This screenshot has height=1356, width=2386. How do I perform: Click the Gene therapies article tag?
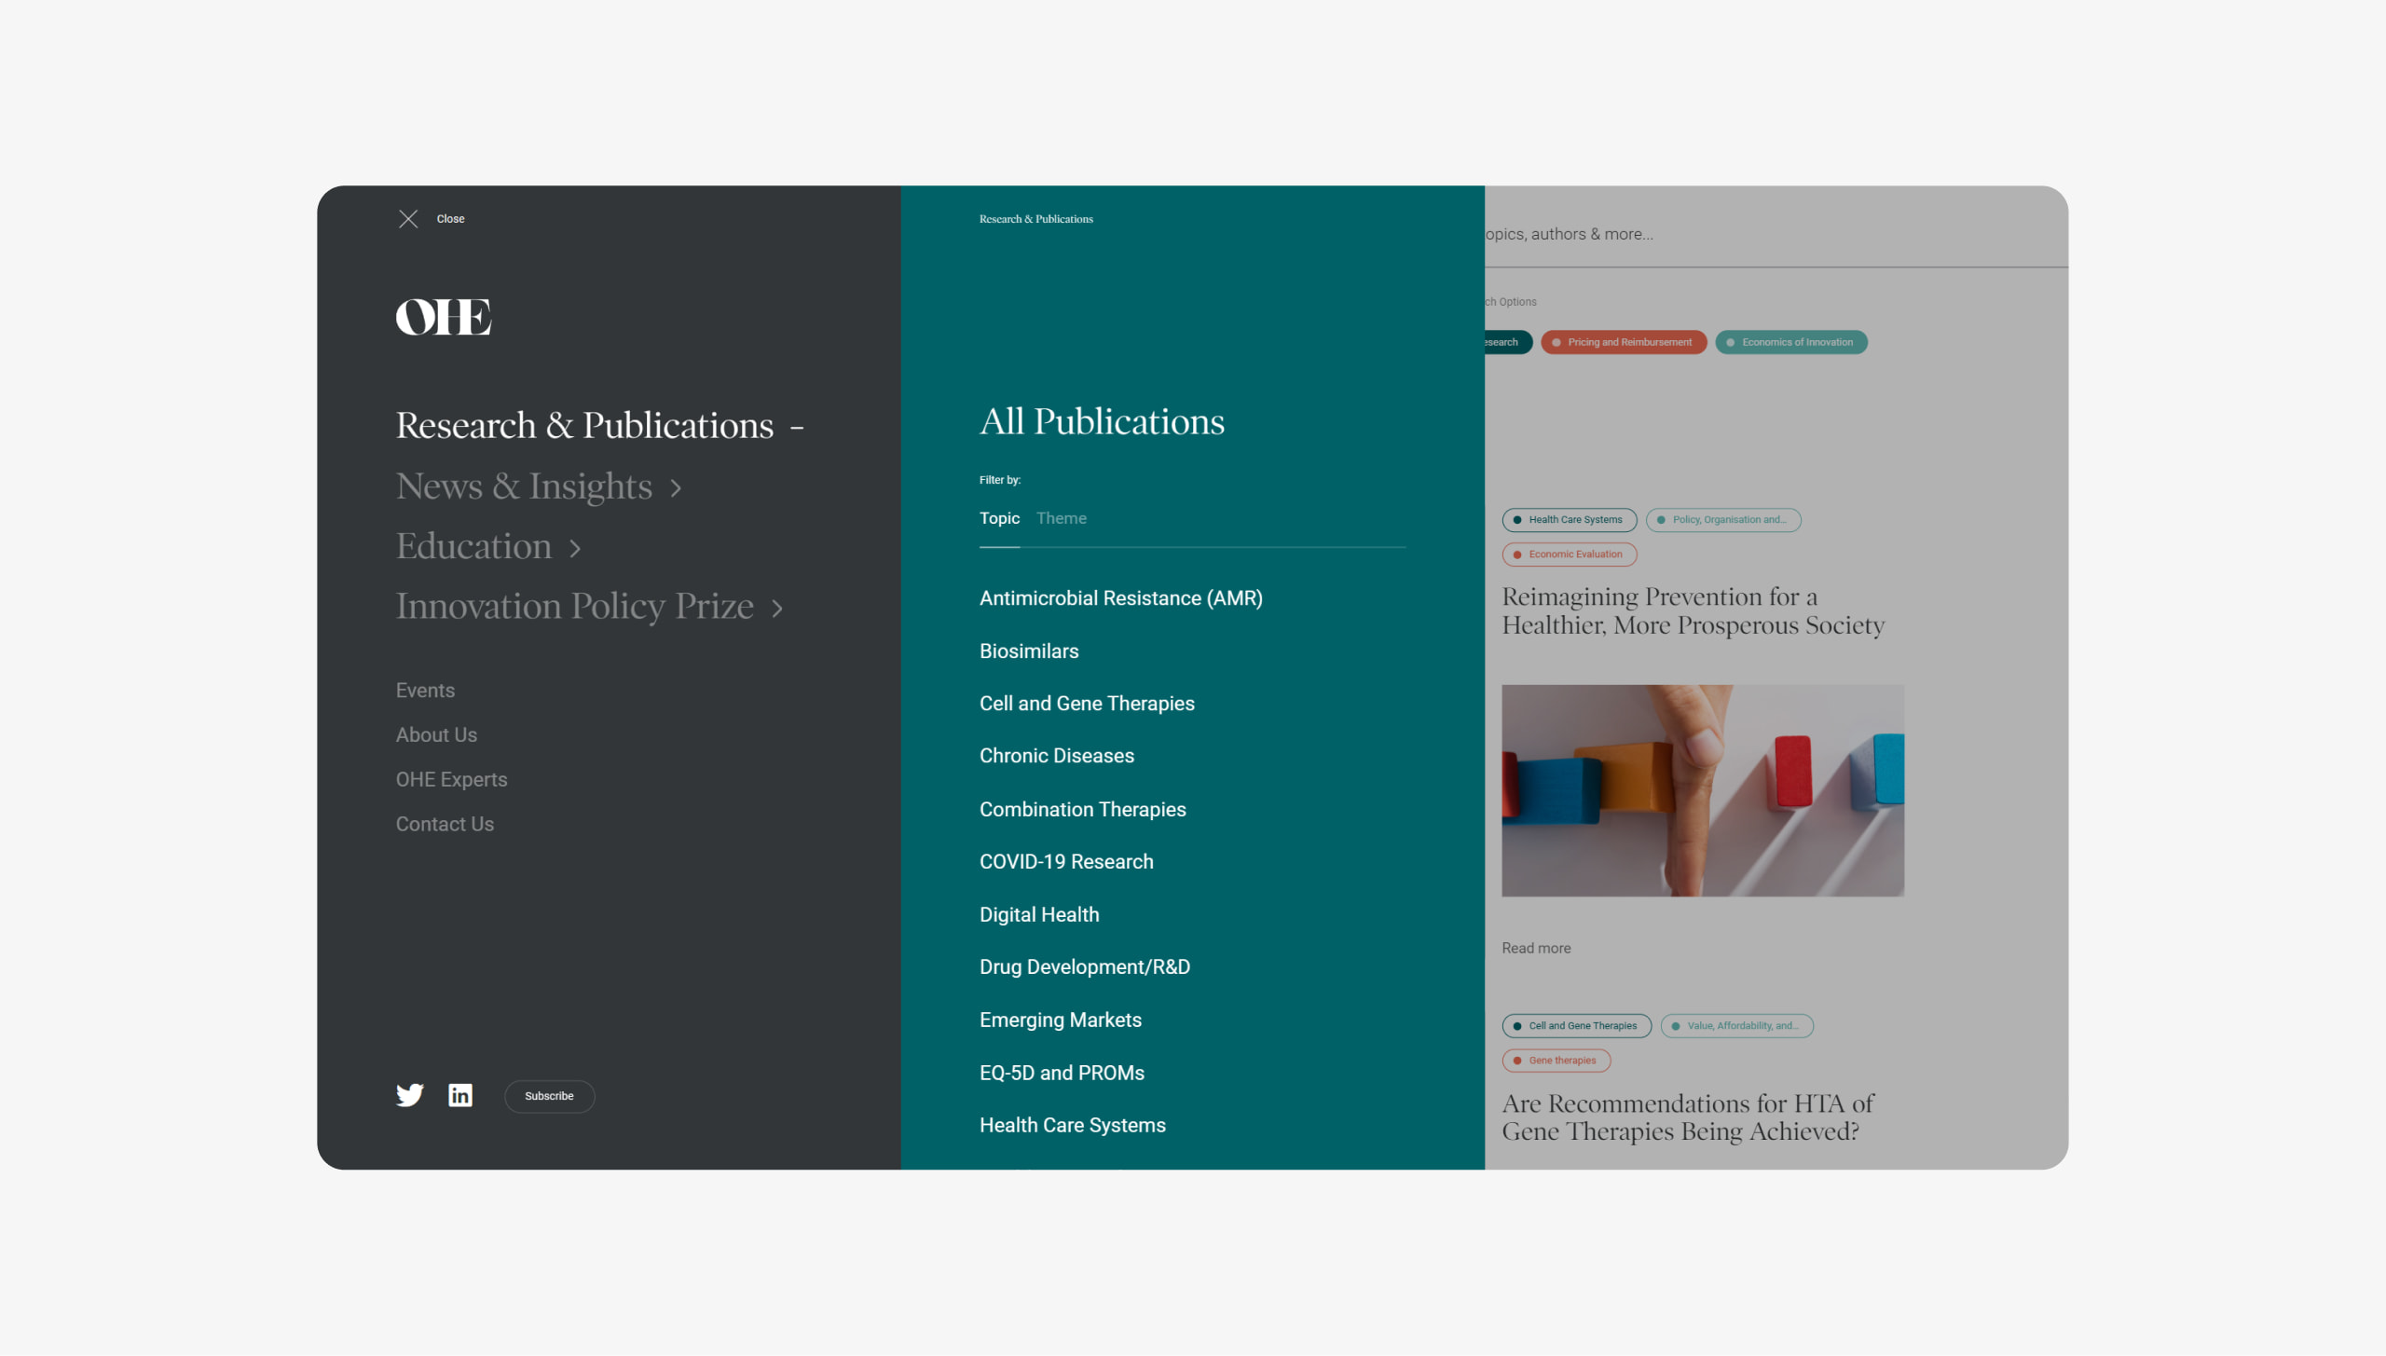pos(1556,1061)
